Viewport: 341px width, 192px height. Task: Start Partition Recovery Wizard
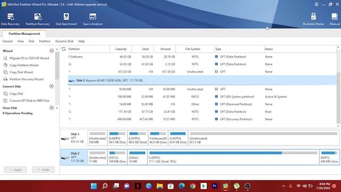click(x=23, y=79)
